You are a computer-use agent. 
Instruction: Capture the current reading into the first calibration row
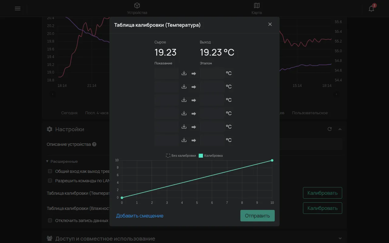(184, 73)
